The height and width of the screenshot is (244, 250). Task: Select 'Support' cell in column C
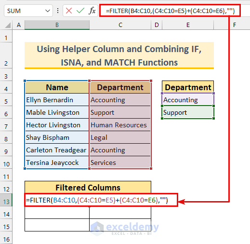click(120, 112)
